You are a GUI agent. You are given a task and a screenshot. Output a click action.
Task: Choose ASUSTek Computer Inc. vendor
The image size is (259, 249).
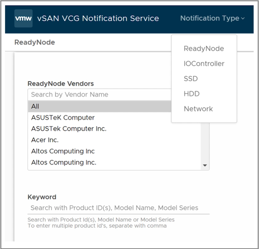click(x=69, y=129)
